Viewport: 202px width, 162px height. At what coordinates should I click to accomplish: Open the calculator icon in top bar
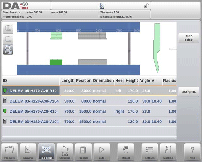102,6
